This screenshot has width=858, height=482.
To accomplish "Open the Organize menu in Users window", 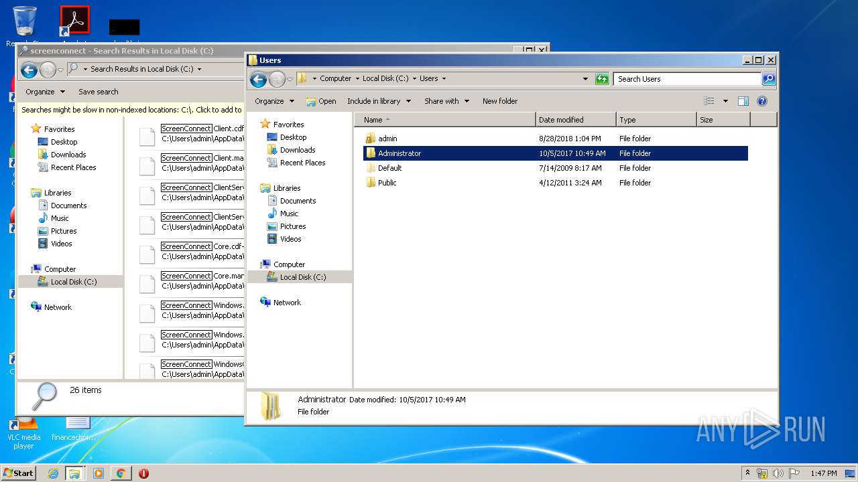I will 274,101.
